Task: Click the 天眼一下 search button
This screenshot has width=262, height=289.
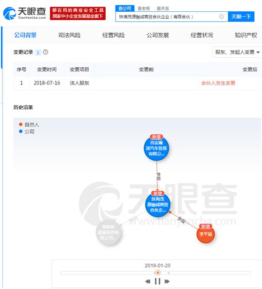Action: tap(241, 16)
